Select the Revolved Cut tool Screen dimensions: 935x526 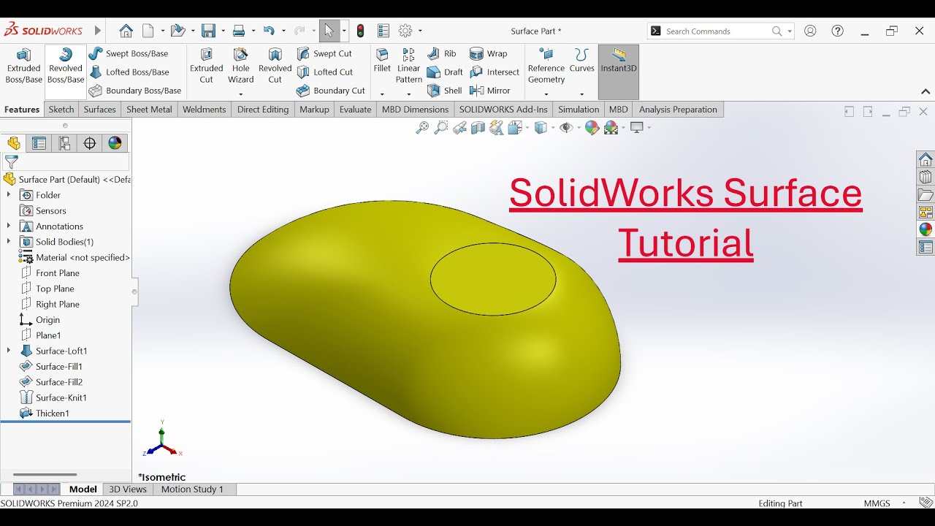tap(275, 67)
